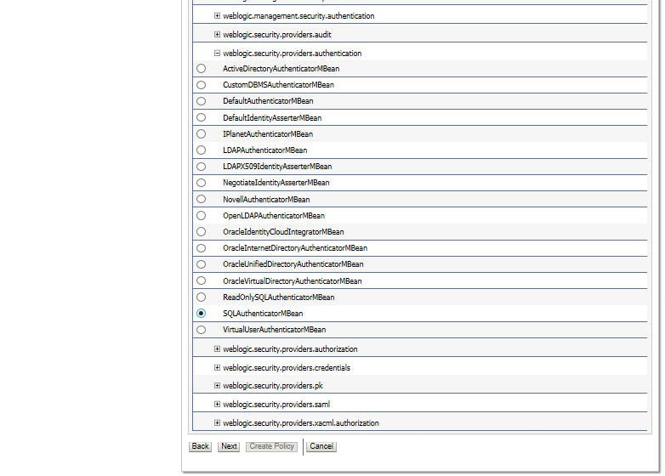This screenshot has width=665, height=476.
Task: Click weblogic.security.providers.saml package text
Action: coord(276,405)
